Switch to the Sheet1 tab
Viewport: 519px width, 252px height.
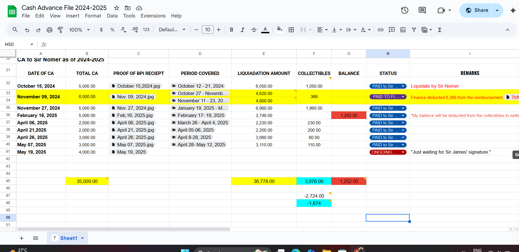click(68, 238)
